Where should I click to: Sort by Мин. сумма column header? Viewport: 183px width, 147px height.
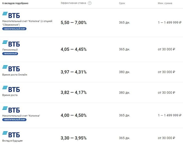[165, 3]
